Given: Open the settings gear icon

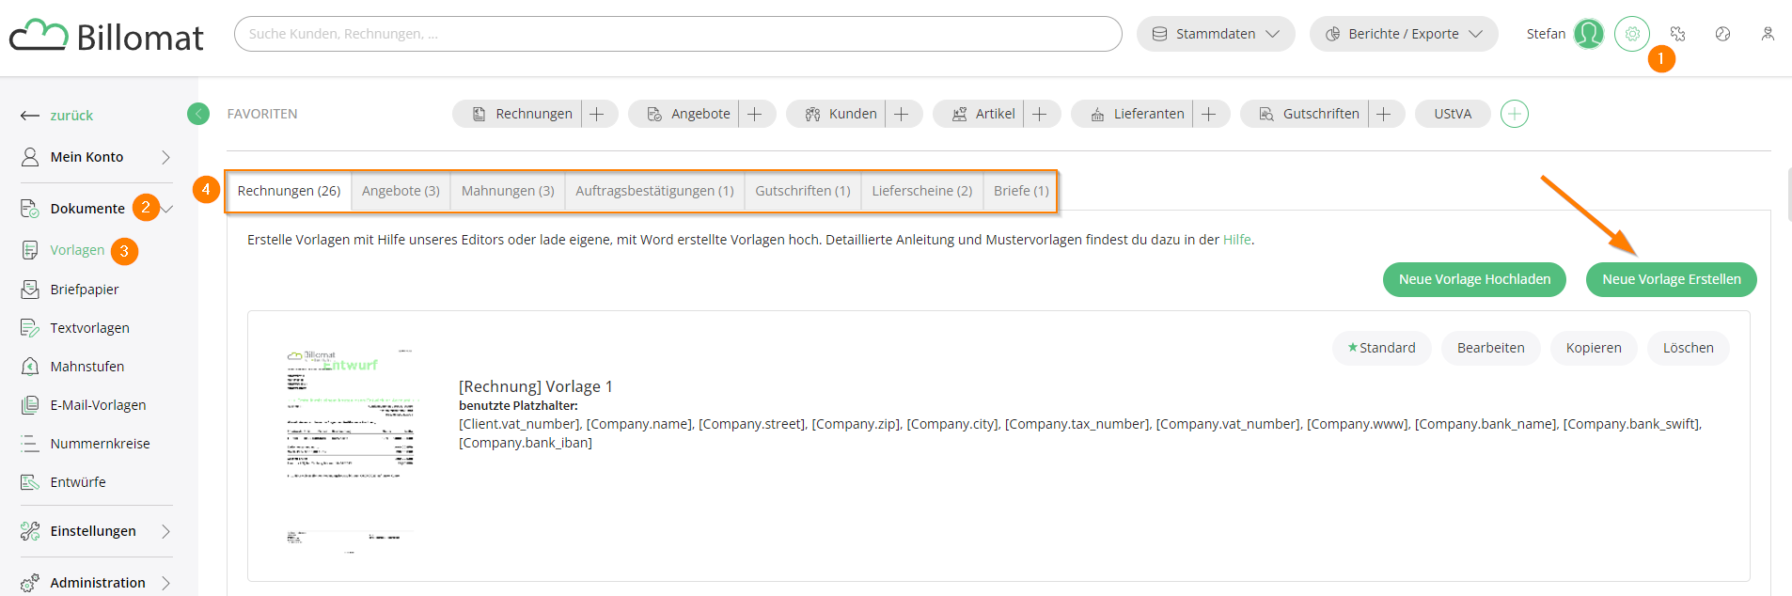Looking at the screenshot, I should 1632,34.
